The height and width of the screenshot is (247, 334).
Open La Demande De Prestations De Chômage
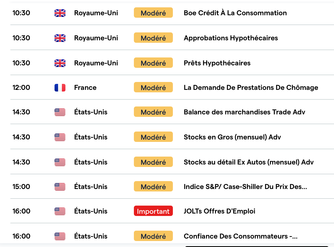(251, 87)
